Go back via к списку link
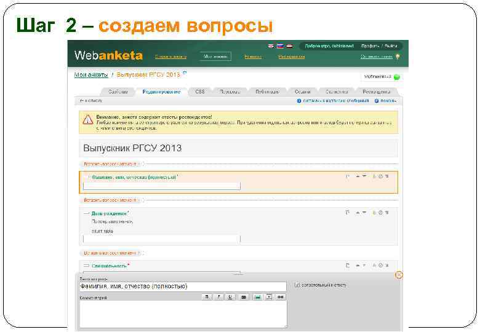This screenshot has width=480, height=332. (x=91, y=101)
